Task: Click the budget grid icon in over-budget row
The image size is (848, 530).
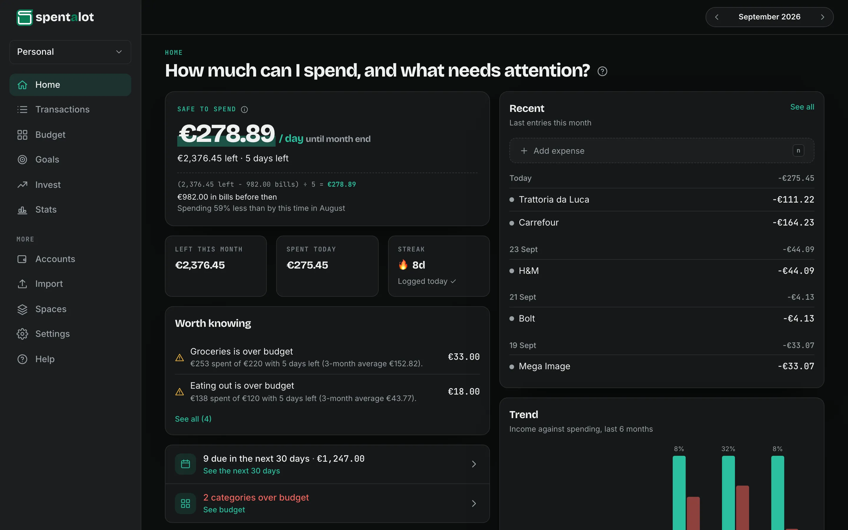Action: pyautogui.click(x=185, y=503)
